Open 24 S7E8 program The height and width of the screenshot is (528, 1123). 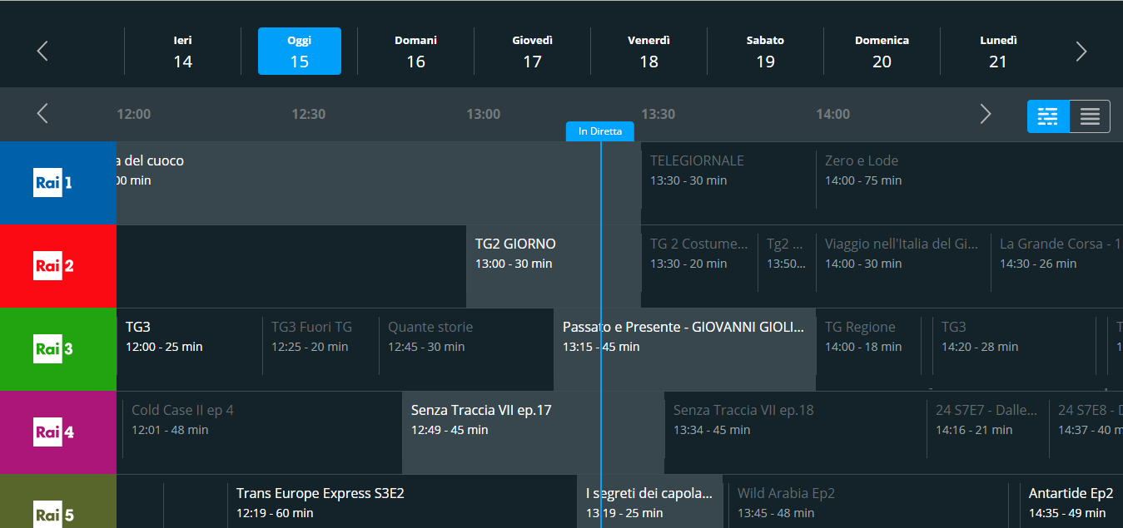(1086, 432)
